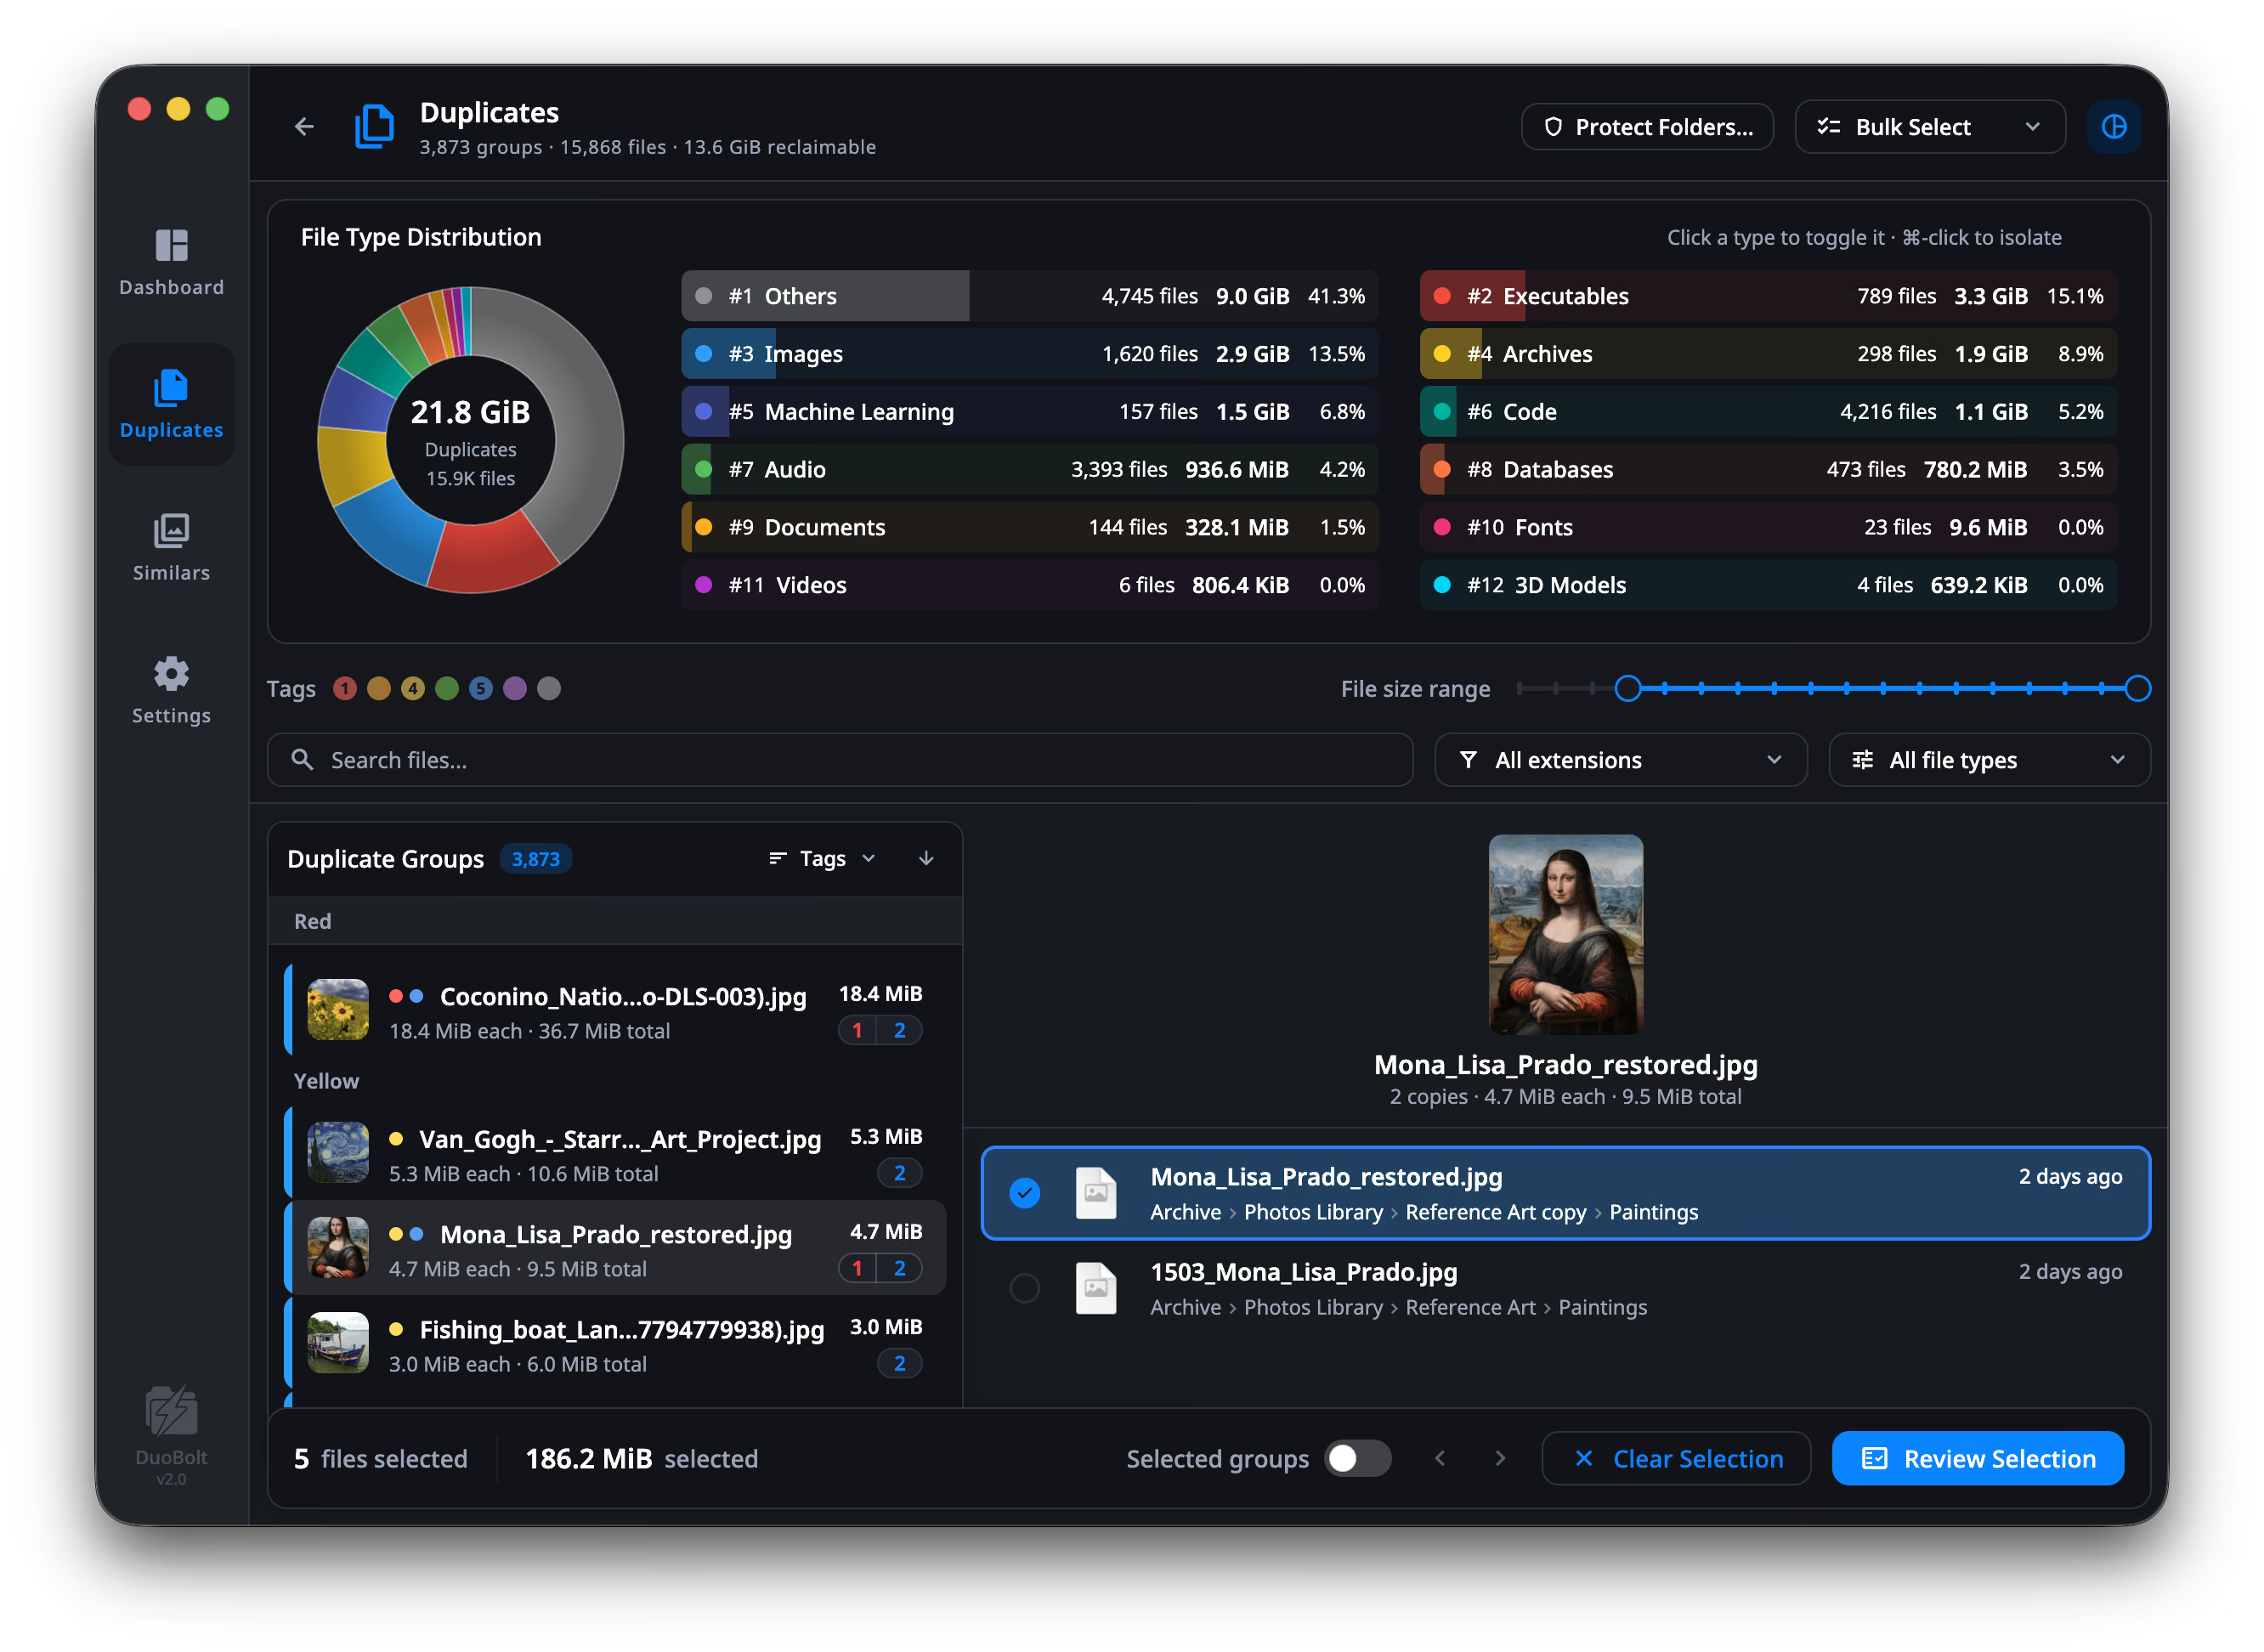Click the 3,873 groups count badge
Screen dimensions: 2264x1652
point(536,859)
